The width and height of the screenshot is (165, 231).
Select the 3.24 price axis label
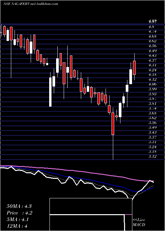pyautogui.click(x=152, y=147)
